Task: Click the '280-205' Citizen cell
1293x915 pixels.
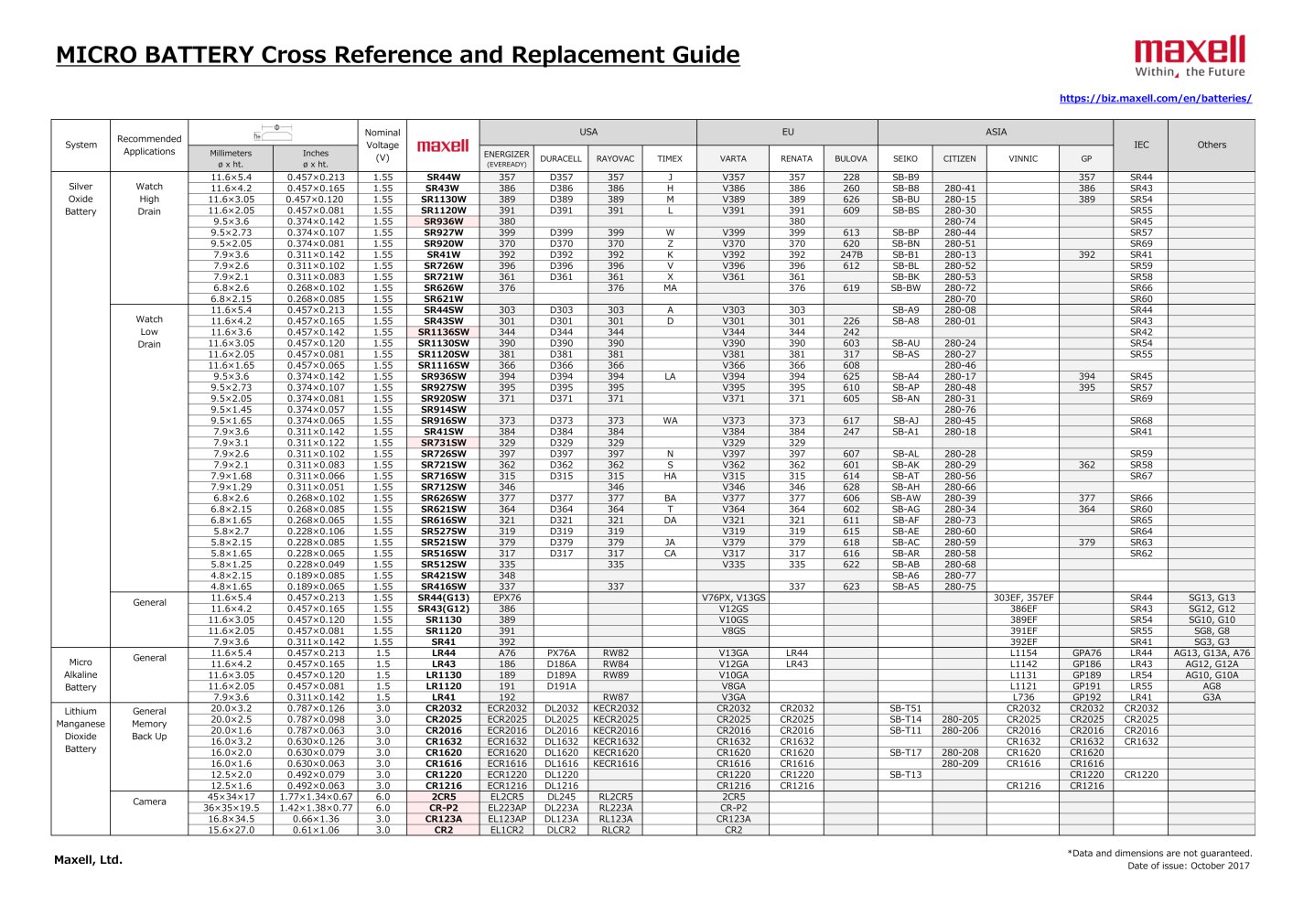Action: pos(960,719)
